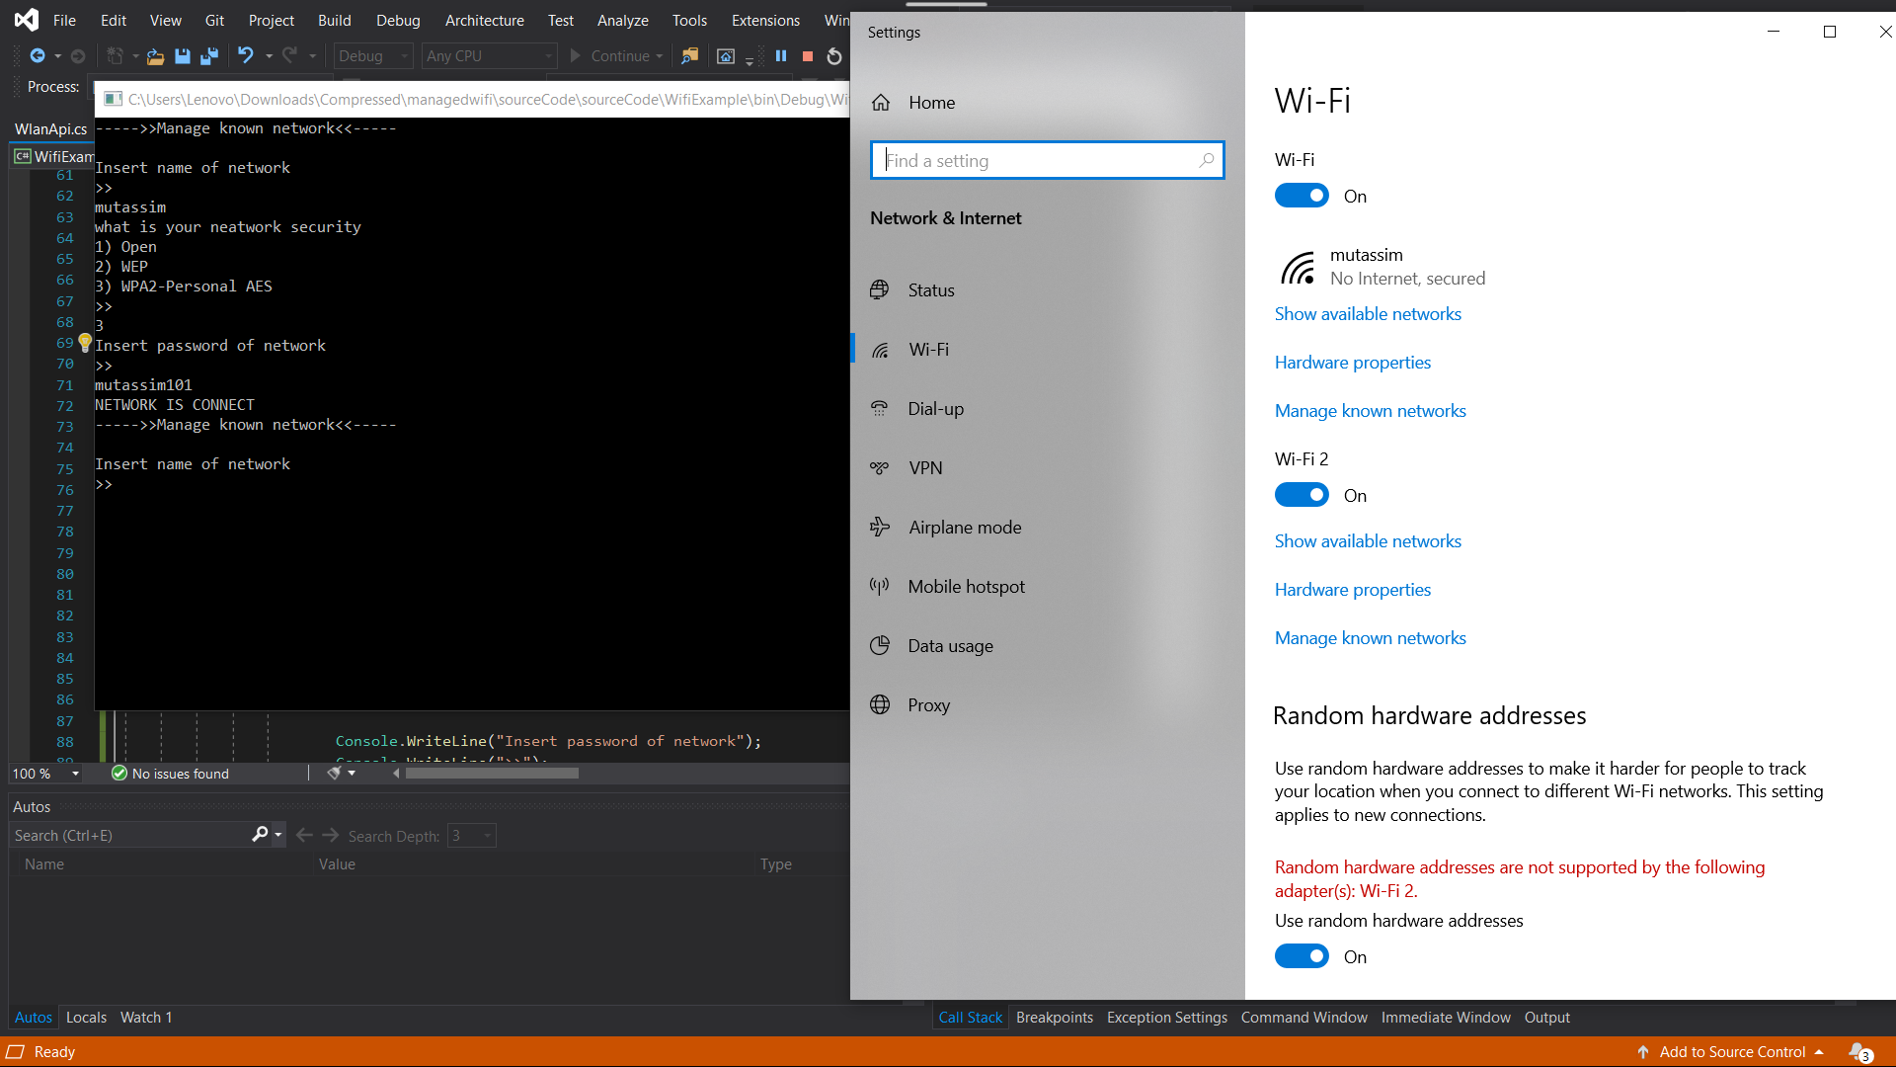Toggle the Wi-Fi switch off

1302,196
